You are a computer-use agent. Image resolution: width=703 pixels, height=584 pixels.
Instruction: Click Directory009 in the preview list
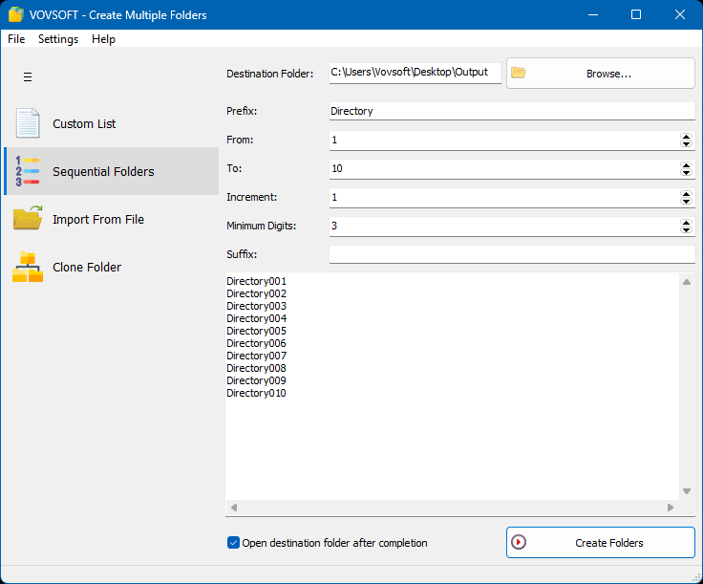pos(256,380)
